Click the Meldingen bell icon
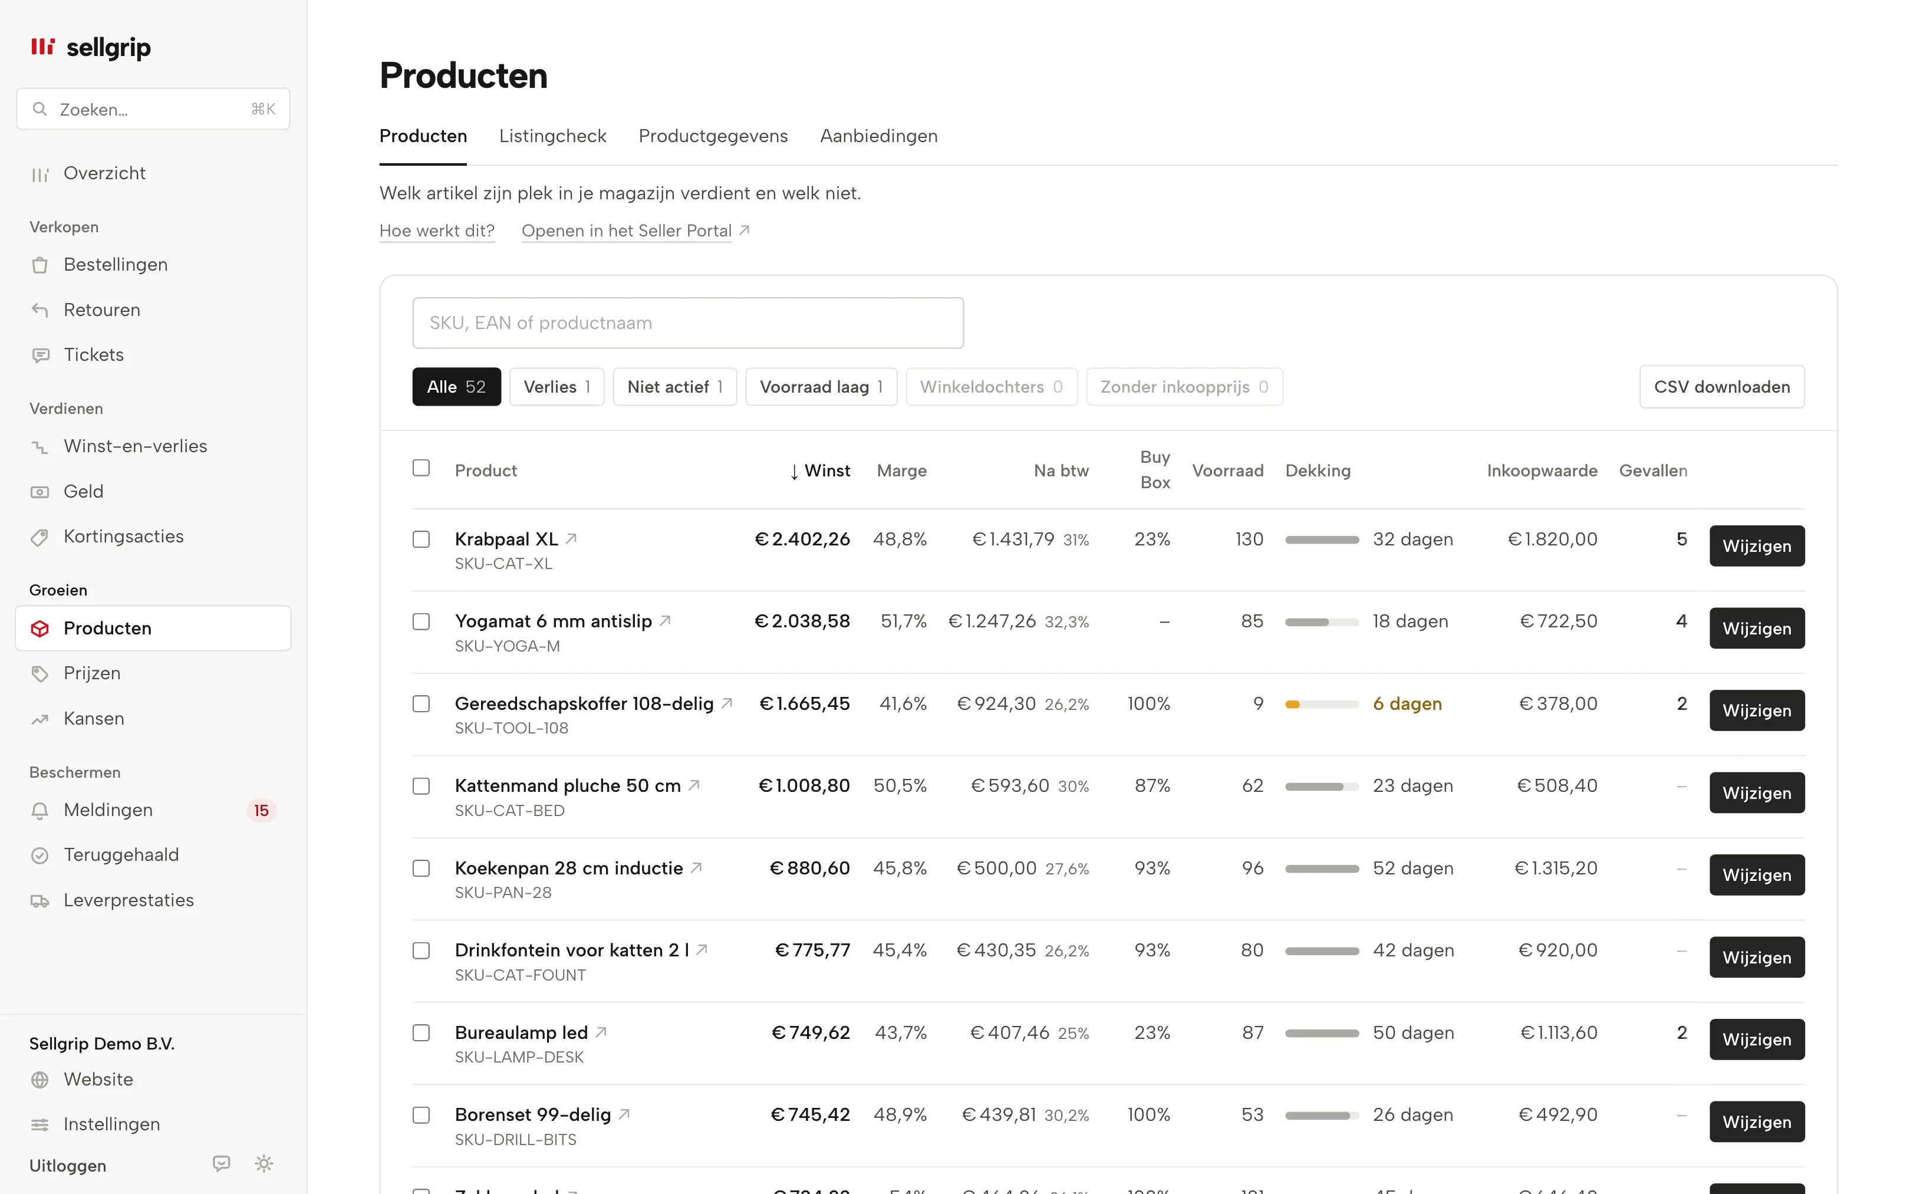Viewport: 1910px width, 1194px height. click(40, 810)
